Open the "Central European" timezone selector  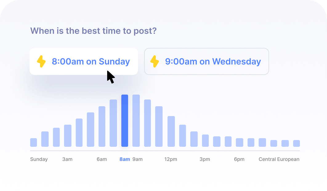[x=278, y=159]
